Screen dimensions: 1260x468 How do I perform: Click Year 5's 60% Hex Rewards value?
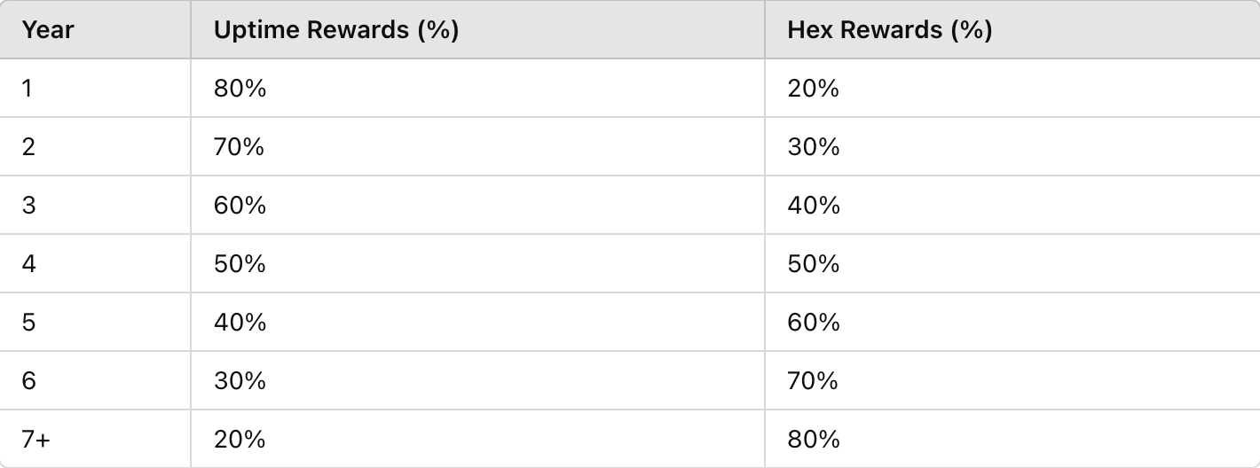tap(813, 323)
